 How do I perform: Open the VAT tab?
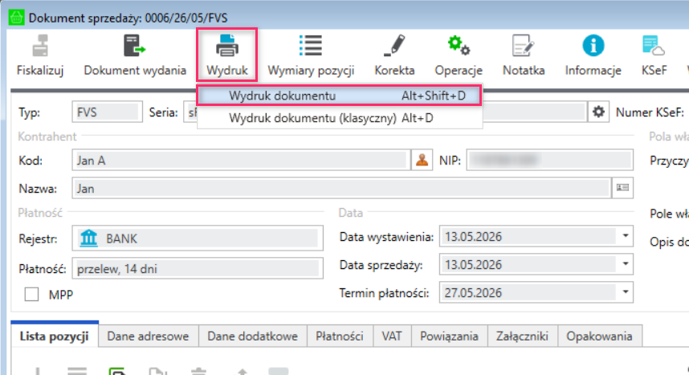[392, 336]
